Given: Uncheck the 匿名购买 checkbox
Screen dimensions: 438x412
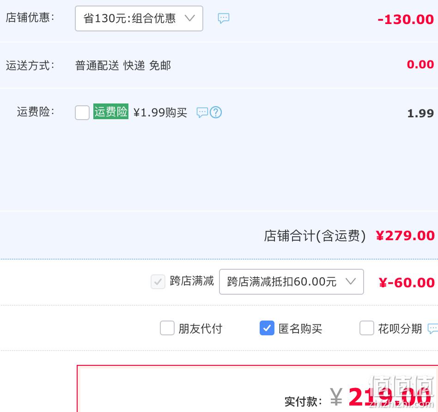Looking at the screenshot, I should [267, 328].
